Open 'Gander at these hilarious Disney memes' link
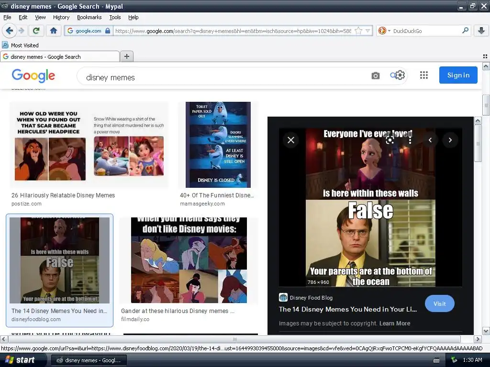The width and height of the screenshot is (490, 367). pos(178,311)
